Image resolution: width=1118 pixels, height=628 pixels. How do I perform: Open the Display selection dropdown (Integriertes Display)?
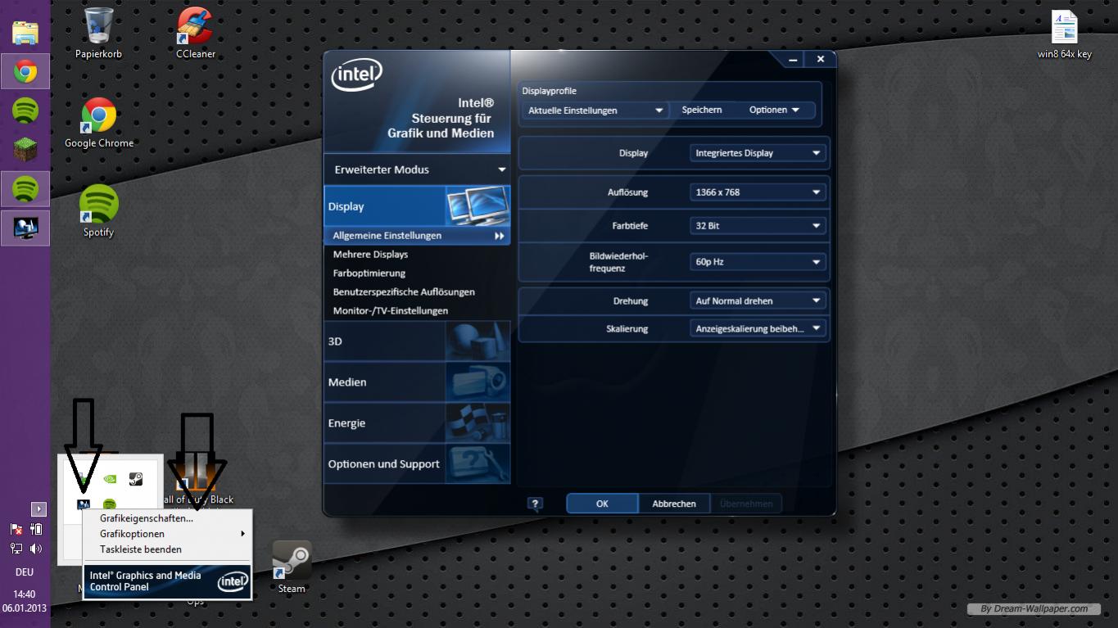click(x=758, y=153)
